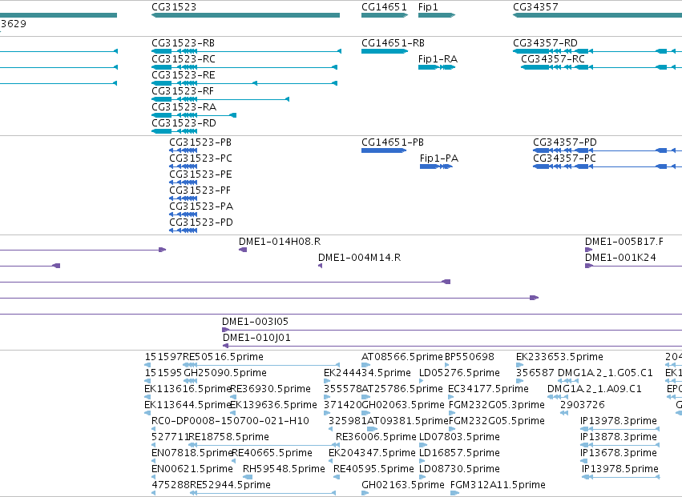
Task: Click the DME1-004M14.R clone label
Action: coord(359,258)
